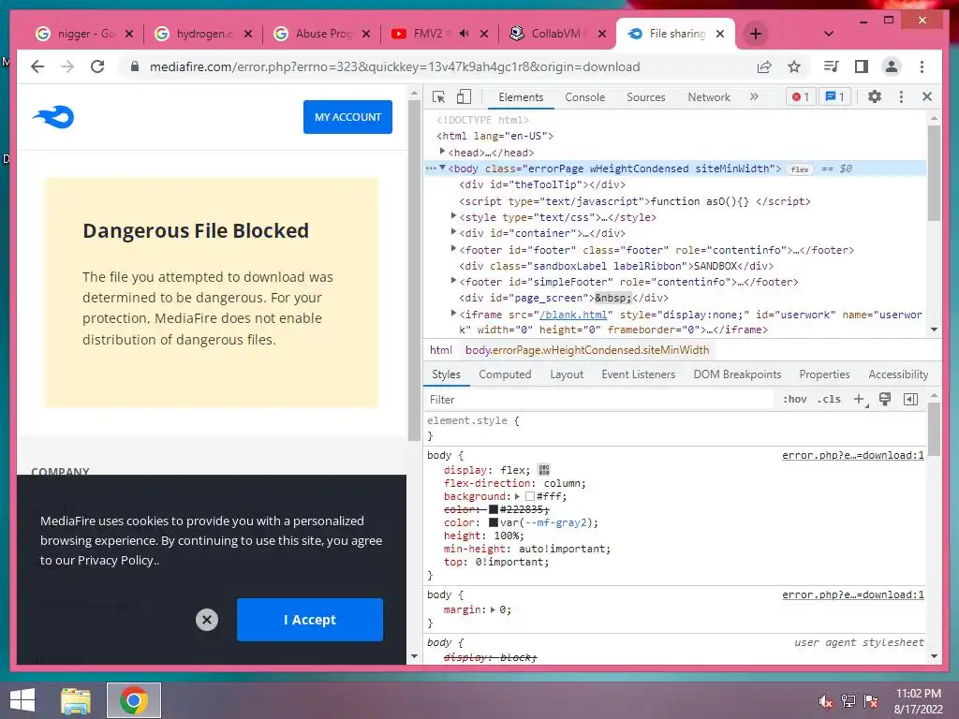This screenshot has width=959, height=719.
Task: Add a new style rule
Action: [860, 399]
